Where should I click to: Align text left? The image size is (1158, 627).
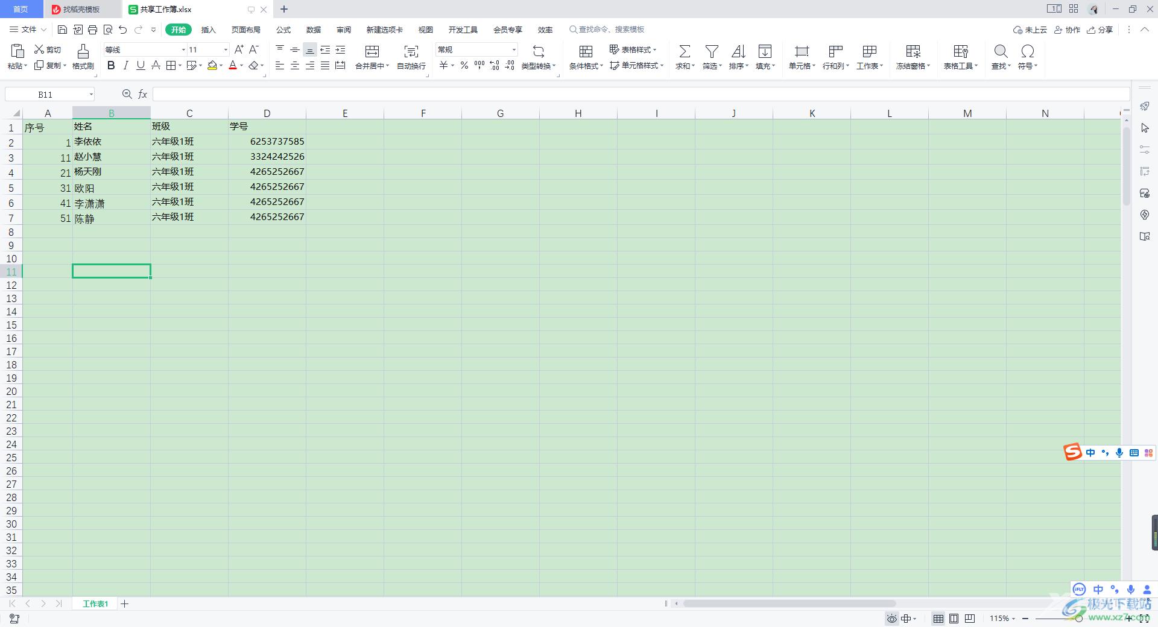(x=280, y=65)
